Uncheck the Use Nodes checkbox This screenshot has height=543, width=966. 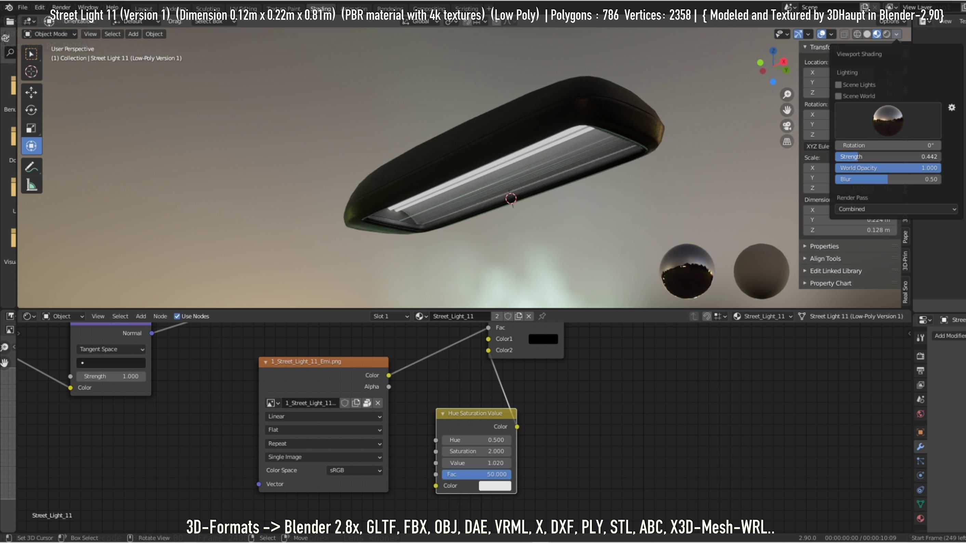pos(177,317)
